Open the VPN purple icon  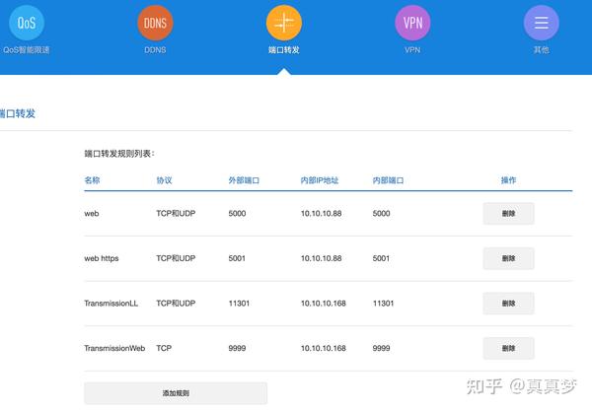pos(412,23)
